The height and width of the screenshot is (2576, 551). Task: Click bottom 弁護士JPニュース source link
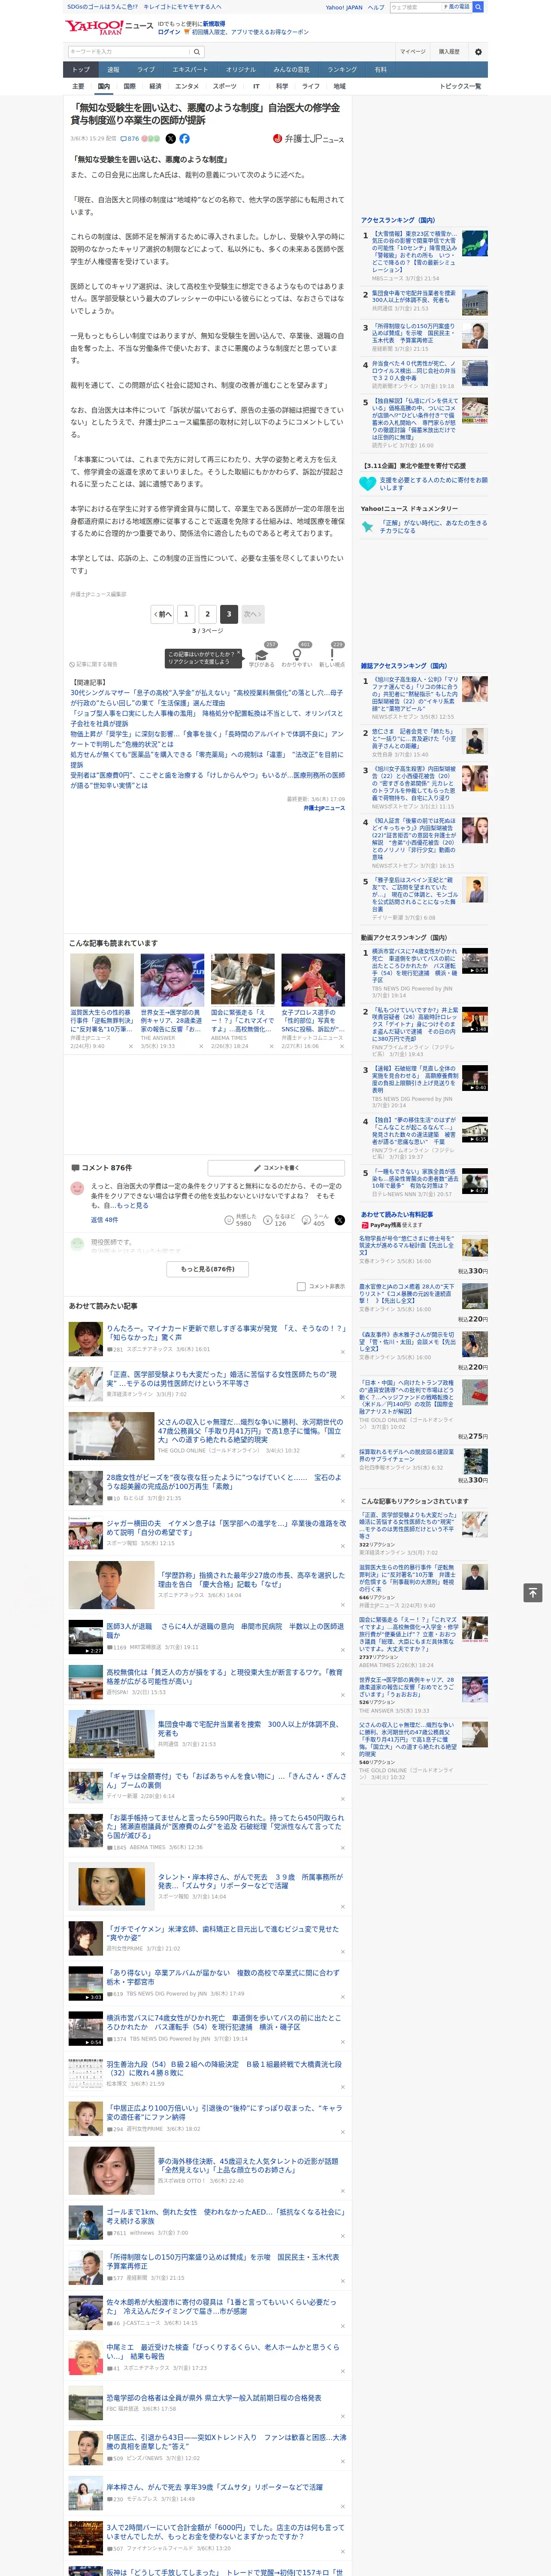tap(324, 808)
